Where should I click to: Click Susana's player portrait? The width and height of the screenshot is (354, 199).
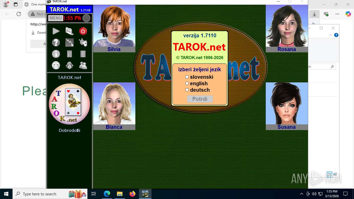coord(287,103)
